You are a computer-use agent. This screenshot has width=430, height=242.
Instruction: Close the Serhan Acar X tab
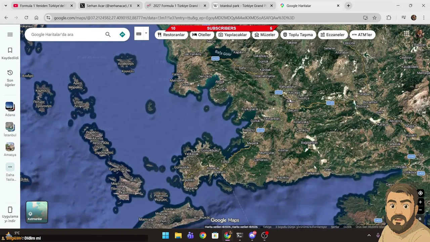tap(138, 6)
